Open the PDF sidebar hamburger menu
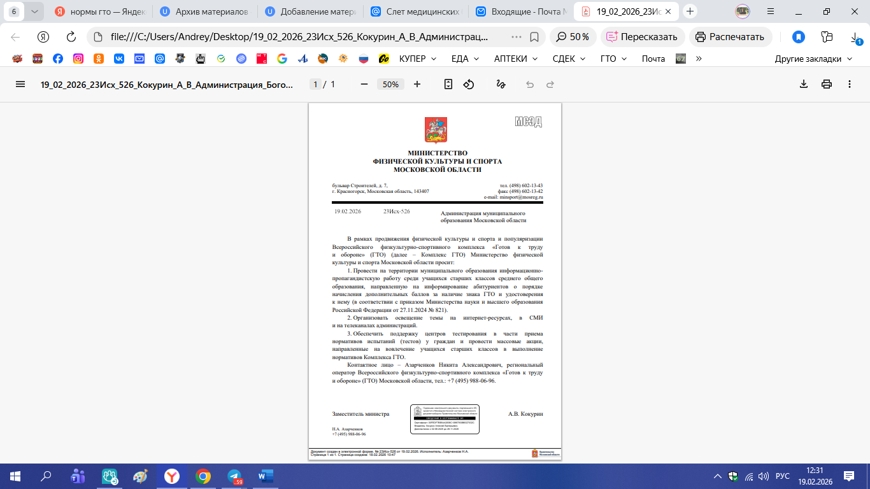Screen dimensions: 870x489 tap(20, 84)
